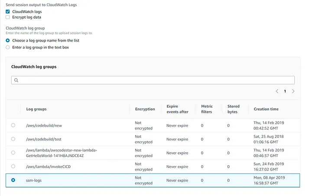312x196 pixels.
Task: Enable the Encrypt log data checkbox
Action: pos(8,17)
